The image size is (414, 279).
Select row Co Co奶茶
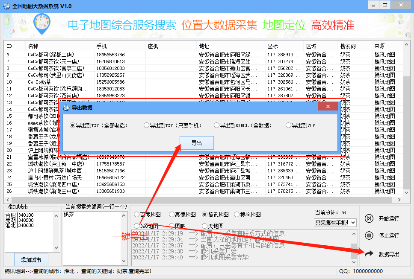[x=204, y=82]
